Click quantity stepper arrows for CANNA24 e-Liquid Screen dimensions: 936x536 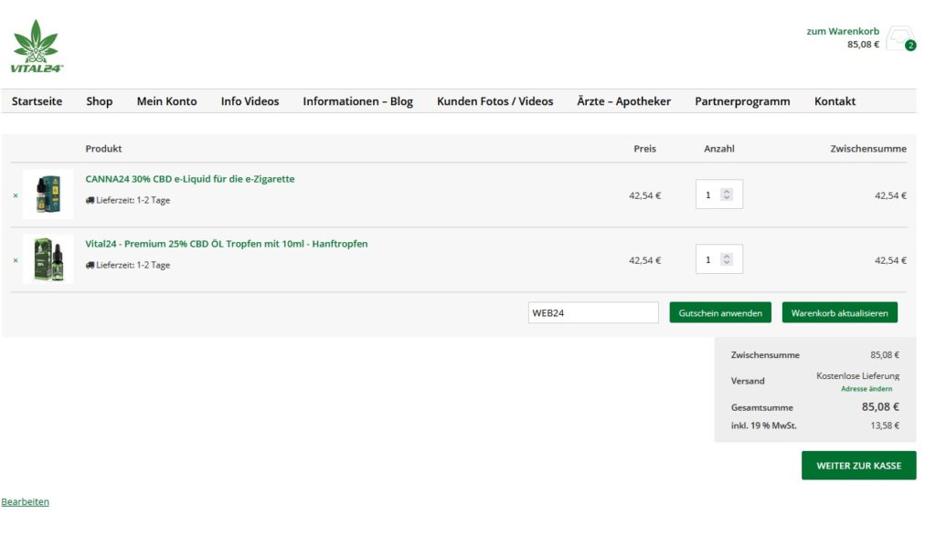click(x=727, y=194)
